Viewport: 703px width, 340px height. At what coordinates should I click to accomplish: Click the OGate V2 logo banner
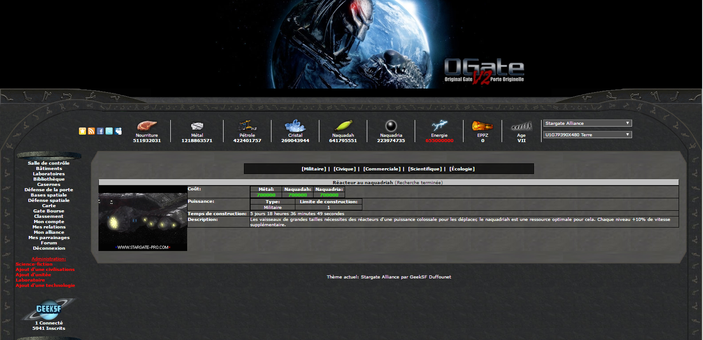coord(484,71)
